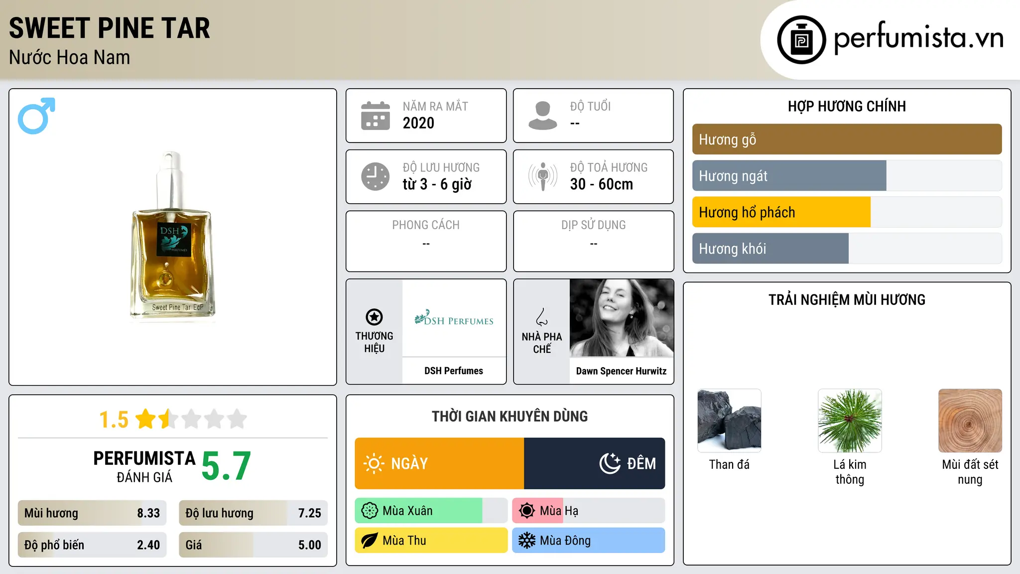Viewport: 1020px width, 574px height.
Task: Click the Hương hổ phách accord bar
Action: click(847, 212)
